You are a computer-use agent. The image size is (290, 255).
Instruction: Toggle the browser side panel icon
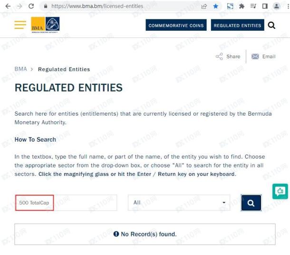coord(265,6)
